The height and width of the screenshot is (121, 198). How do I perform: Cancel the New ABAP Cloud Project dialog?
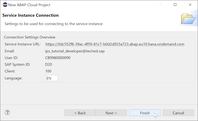pos(178,113)
